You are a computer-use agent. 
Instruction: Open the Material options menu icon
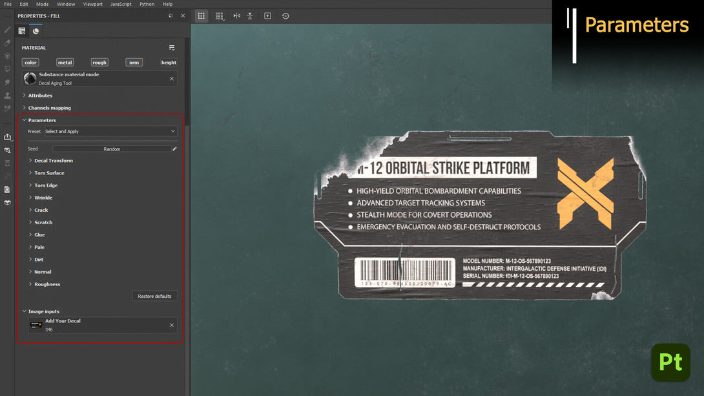coord(172,48)
